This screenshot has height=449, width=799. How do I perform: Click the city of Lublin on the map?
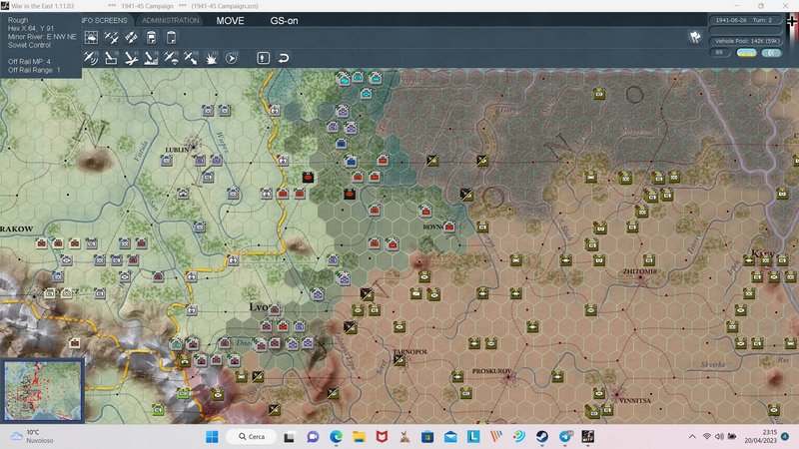(193, 145)
